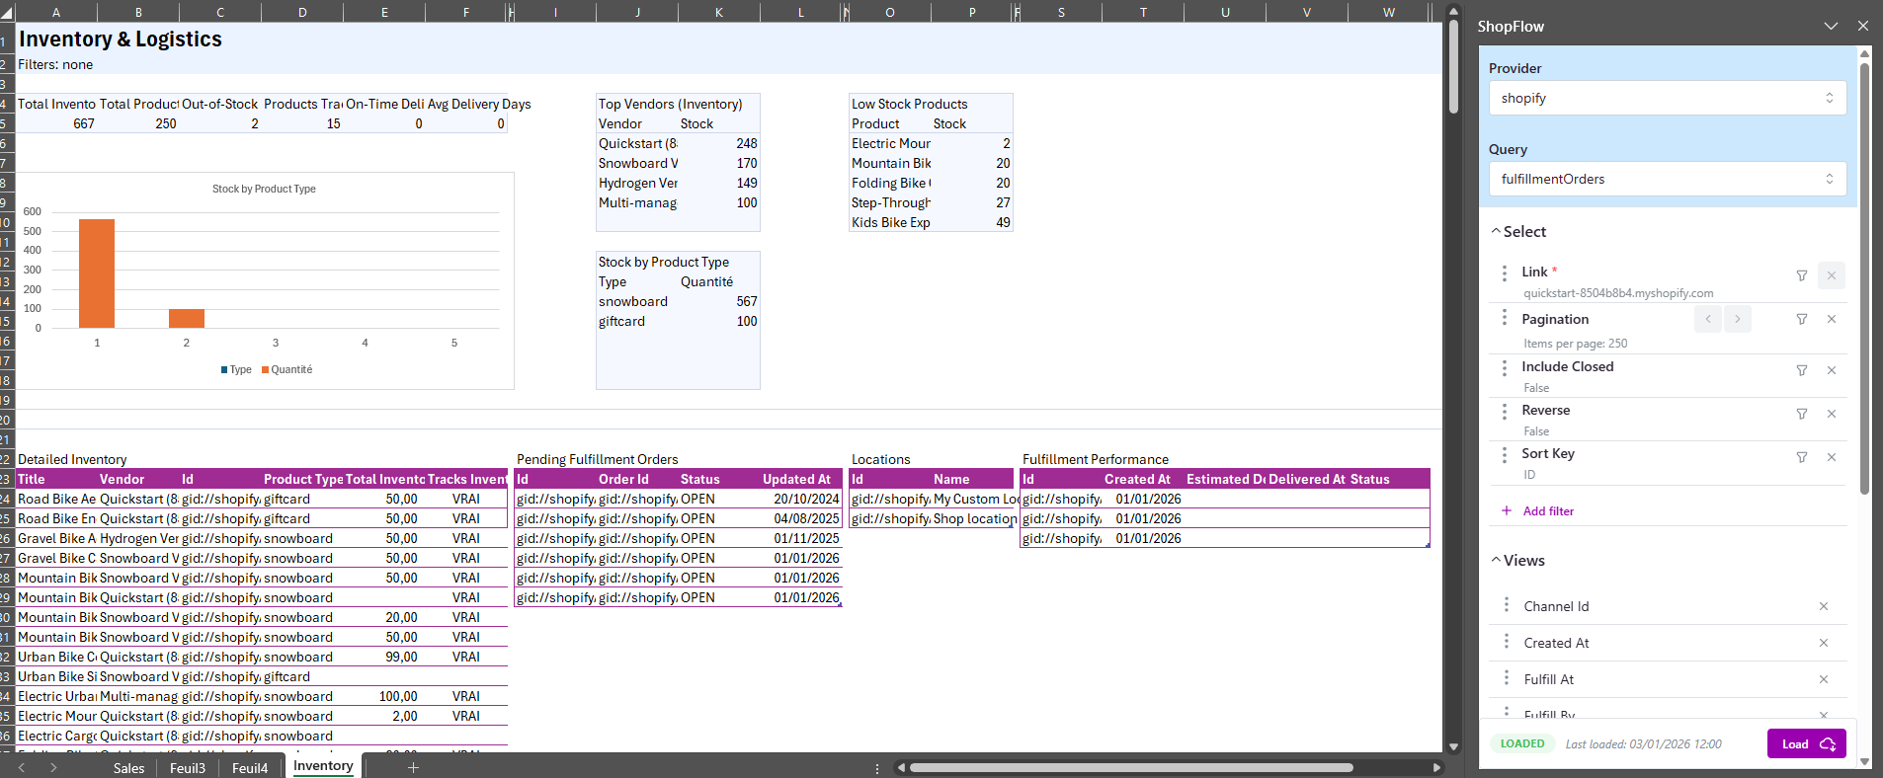Remove the Fulfill At view
Image resolution: width=1883 pixels, height=778 pixels.
point(1824,679)
